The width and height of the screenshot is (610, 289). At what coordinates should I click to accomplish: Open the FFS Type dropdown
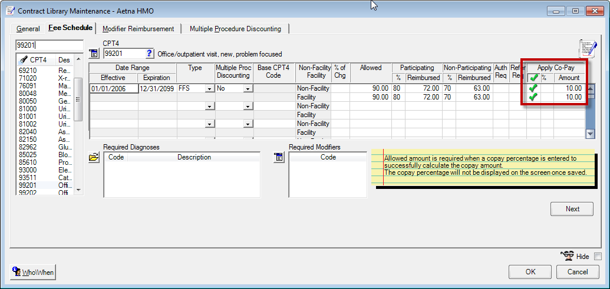click(x=210, y=88)
